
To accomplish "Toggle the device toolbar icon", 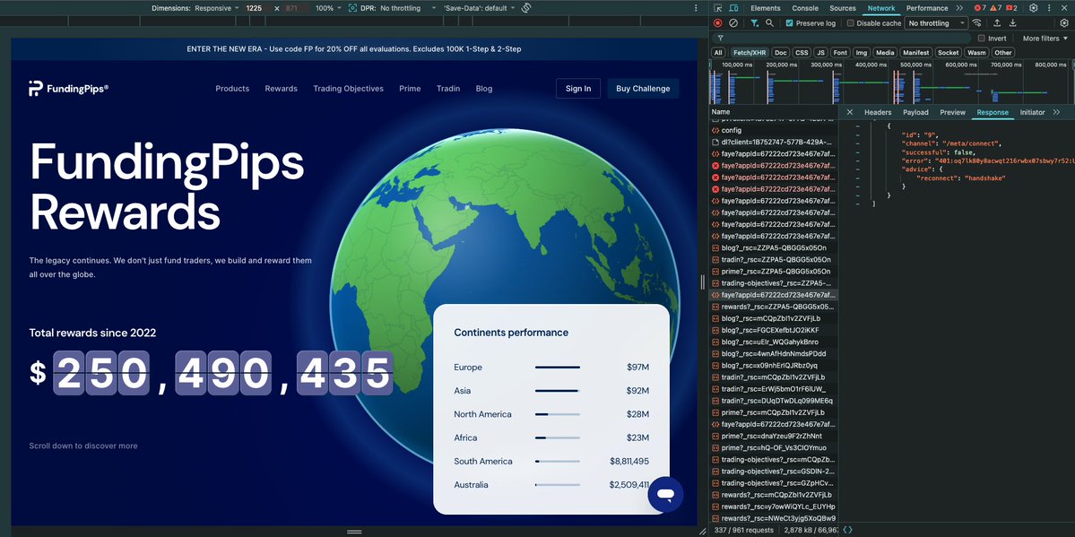I will [733, 8].
